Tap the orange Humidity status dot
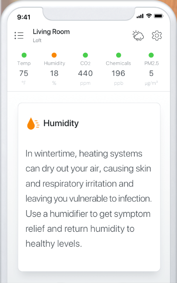This screenshot has width=177, height=283. coord(54,55)
